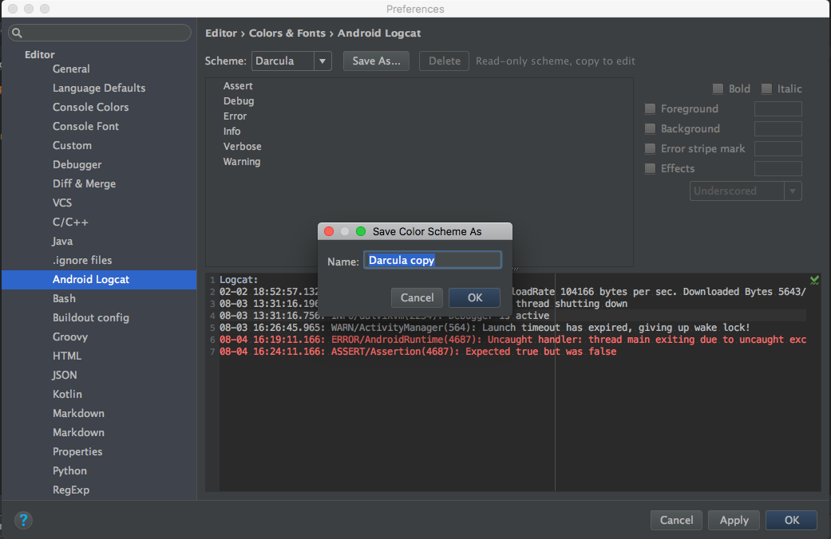Click the Delete scheme button
831x539 pixels.
(444, 61)
